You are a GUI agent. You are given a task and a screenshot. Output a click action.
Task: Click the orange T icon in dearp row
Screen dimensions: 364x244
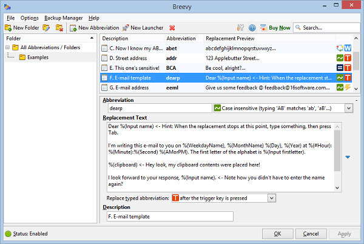[348, 78]
